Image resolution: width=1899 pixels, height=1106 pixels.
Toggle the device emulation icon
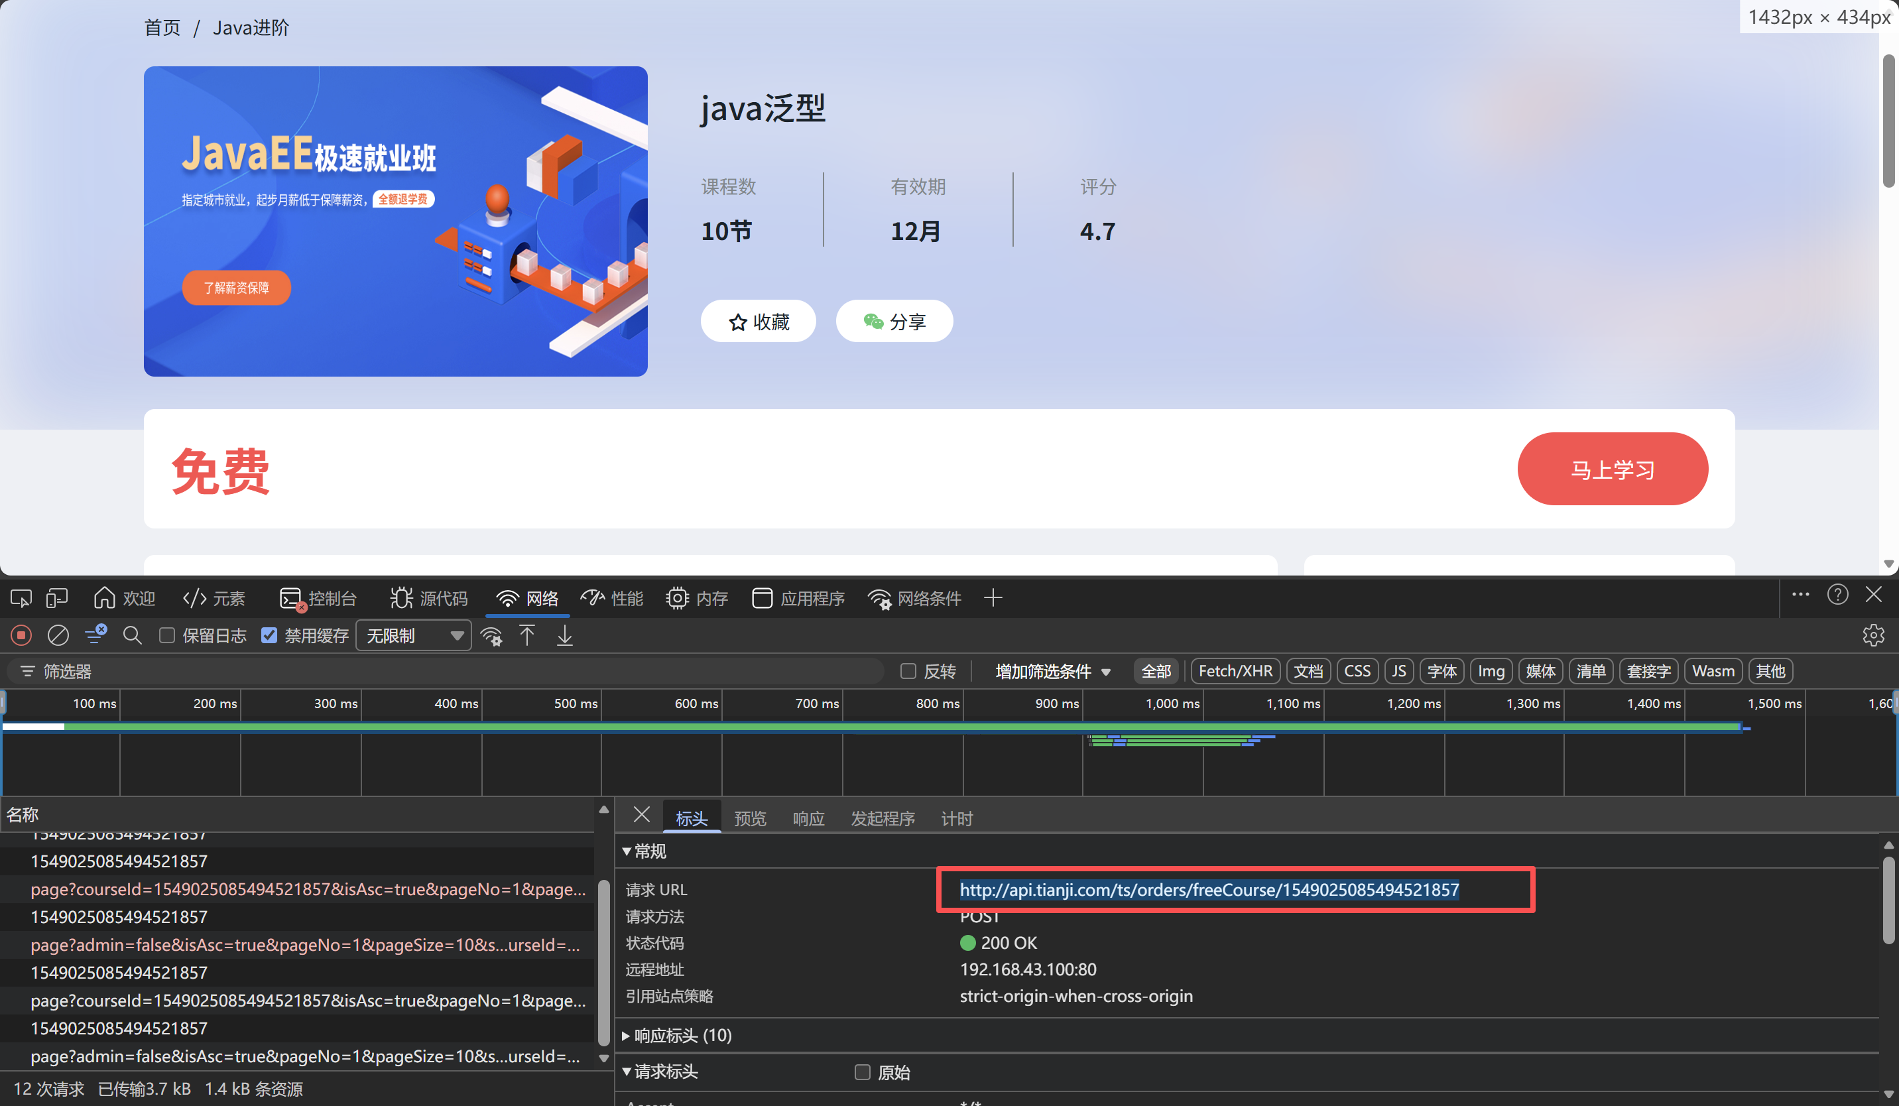(x=56, y=598)
